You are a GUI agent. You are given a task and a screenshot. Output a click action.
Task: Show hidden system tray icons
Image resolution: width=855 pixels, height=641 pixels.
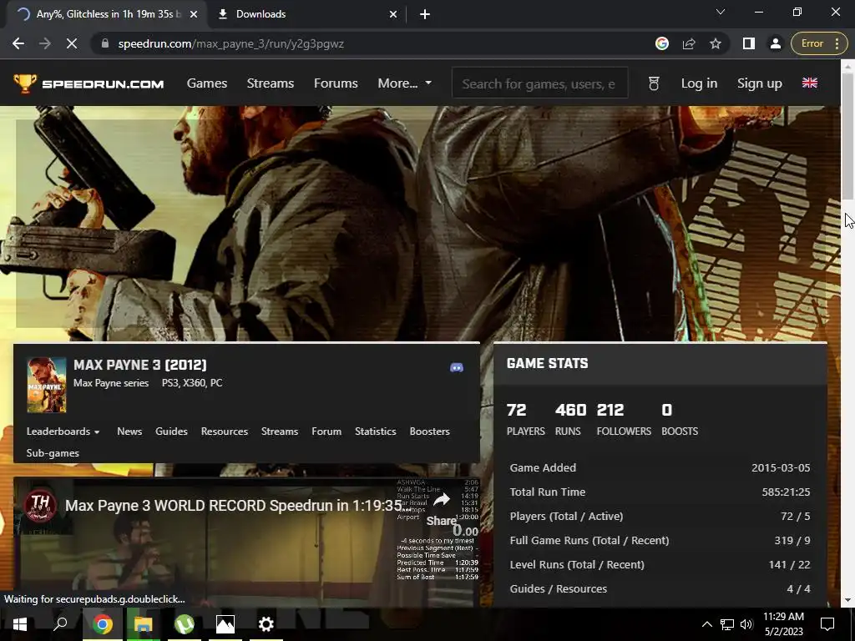[706, 624]
